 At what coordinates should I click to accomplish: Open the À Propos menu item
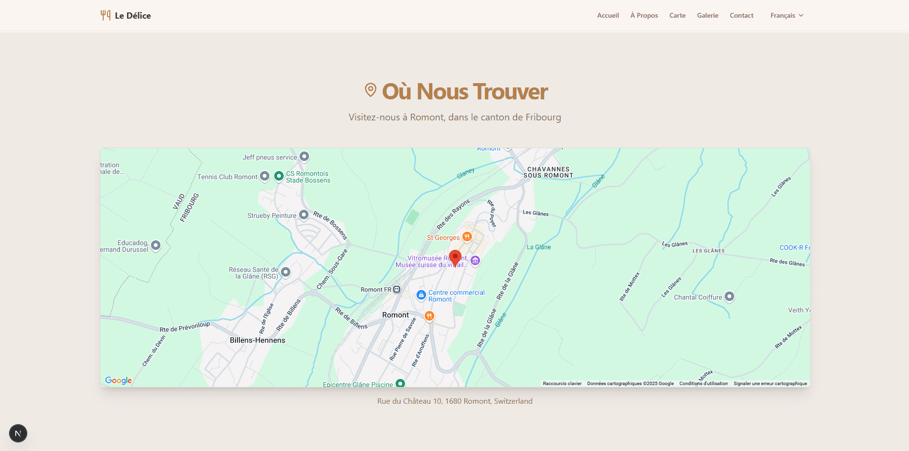point(644,15)
